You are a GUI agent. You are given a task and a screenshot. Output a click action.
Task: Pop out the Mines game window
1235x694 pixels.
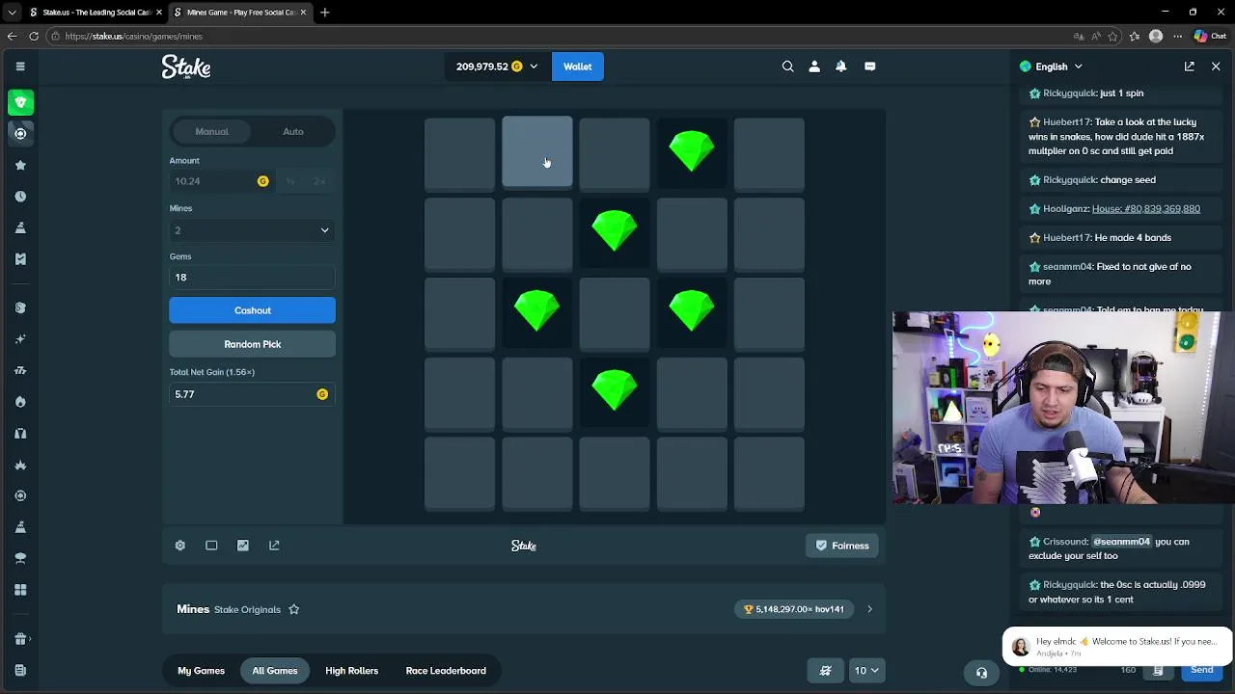274,546
